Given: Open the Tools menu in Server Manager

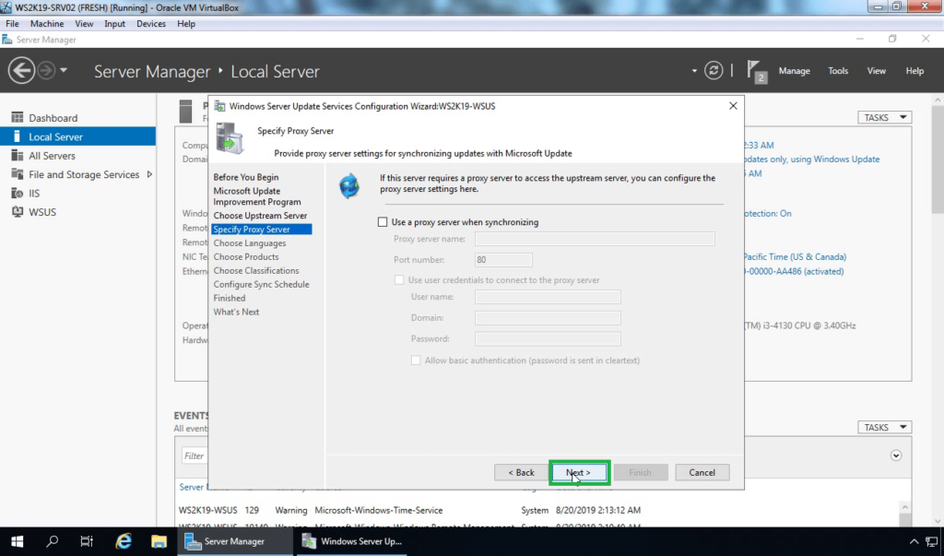Looking at the screenshot, I should (837, 70).
